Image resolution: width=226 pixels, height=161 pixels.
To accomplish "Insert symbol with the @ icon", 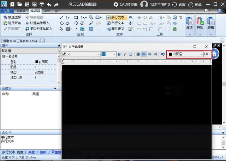I will (x=138, y=54).
